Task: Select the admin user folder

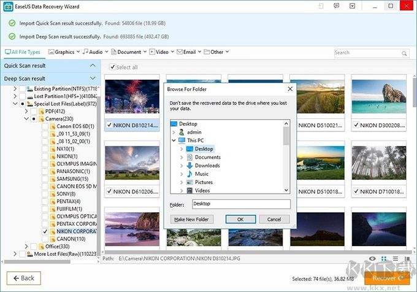Action: tap(194, 132)
